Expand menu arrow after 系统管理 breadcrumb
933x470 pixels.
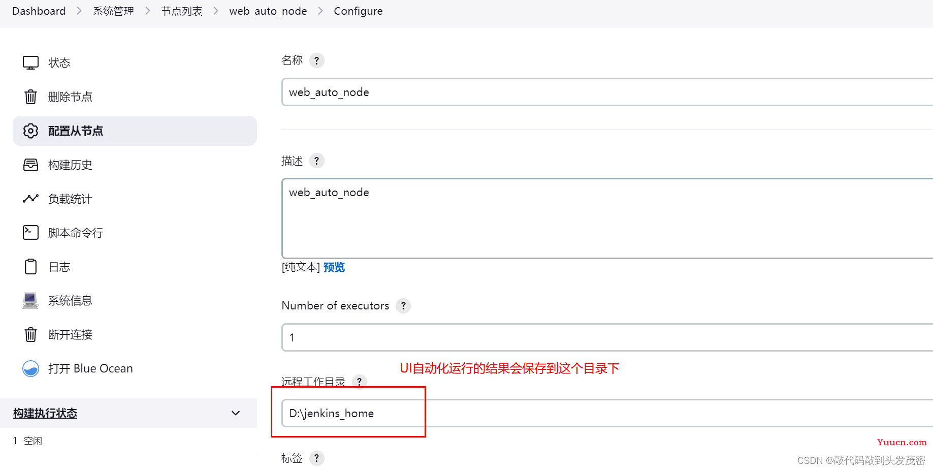pos(148,11)
